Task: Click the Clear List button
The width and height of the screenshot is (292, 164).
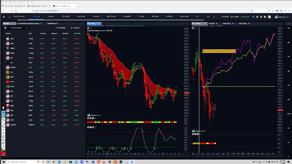Action: [75, 28]
